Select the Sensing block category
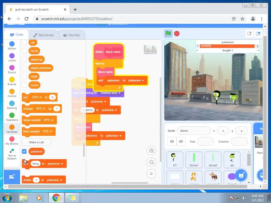 (x=12, y=105)
